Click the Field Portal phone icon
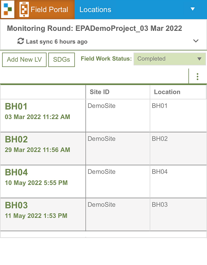The width and height of the screenshot is (207, 265). 24,10
